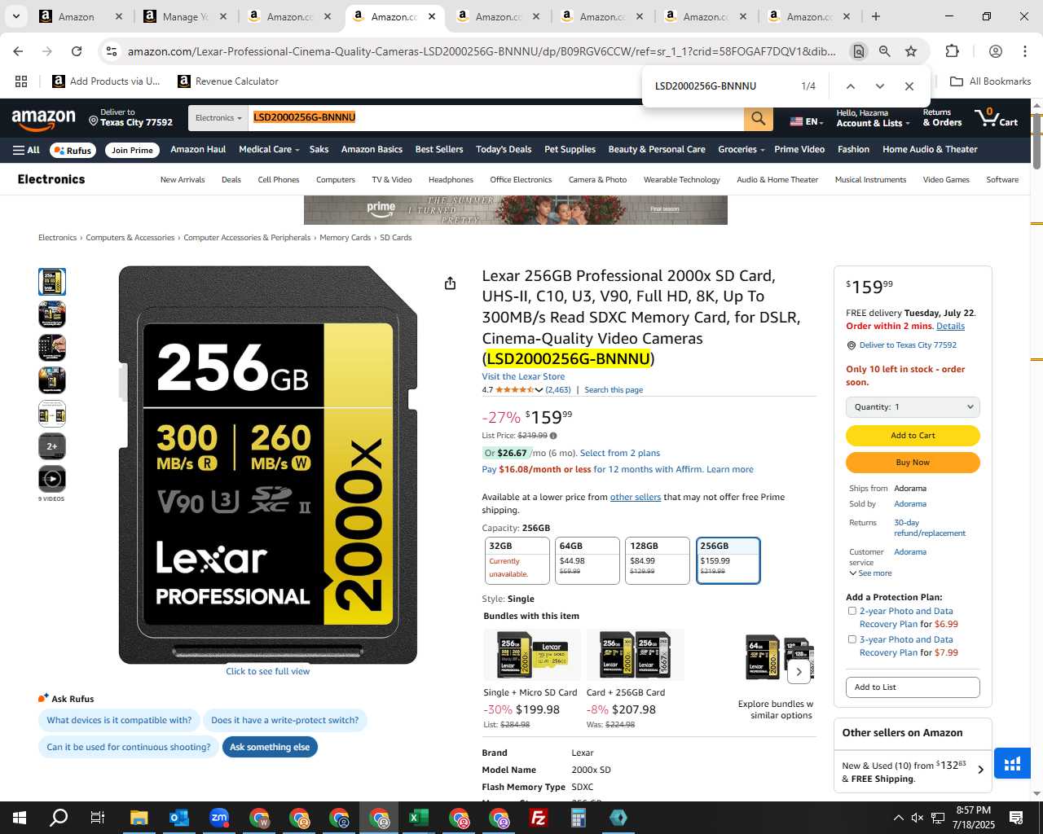The width and height of the screenshot is (1043, 834).
Task: Click the orange search magnifier button
Action: click(x=758, y=118)
